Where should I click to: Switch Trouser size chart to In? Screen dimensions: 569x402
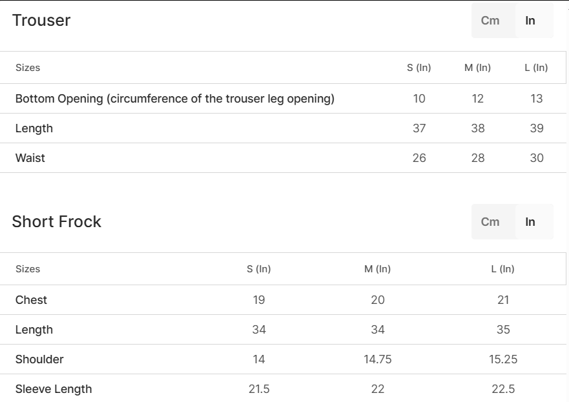[530, 21]
